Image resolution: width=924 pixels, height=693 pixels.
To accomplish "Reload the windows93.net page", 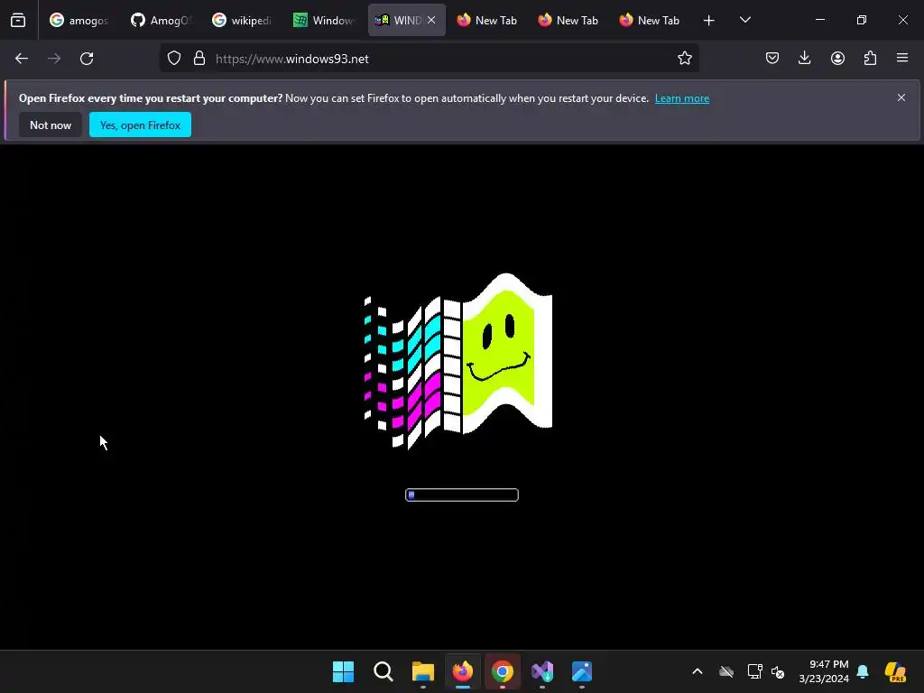I will click(x=87, y=59).
